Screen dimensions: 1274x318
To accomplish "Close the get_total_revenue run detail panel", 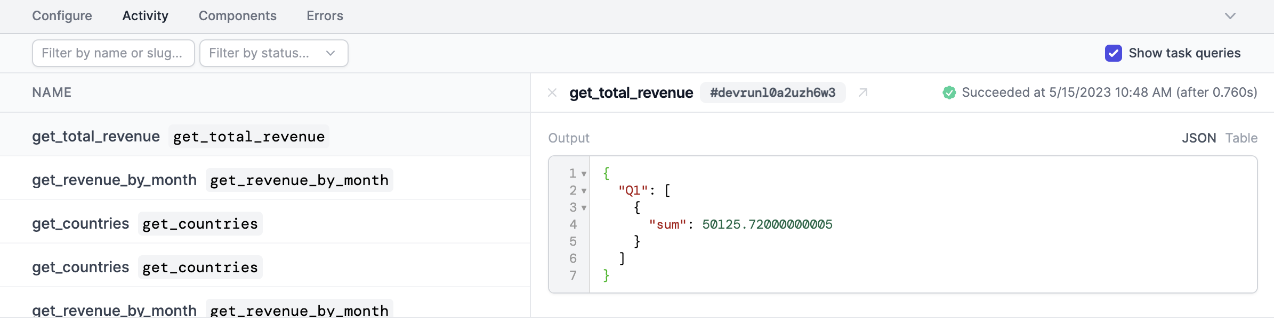I will click(552, 93).
